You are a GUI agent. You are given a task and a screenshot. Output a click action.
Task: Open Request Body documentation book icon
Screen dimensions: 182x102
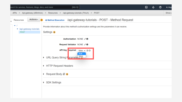(x=64, y=74)
